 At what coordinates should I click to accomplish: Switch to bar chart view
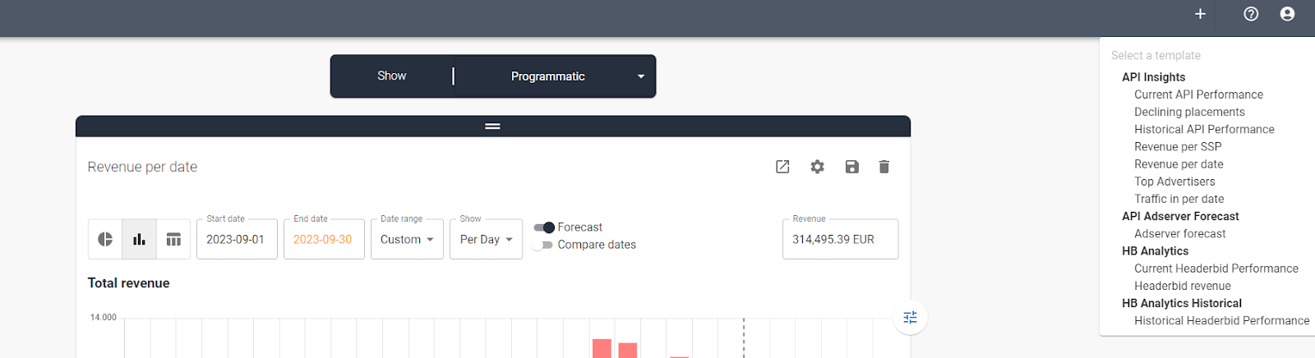click(139, 239)
